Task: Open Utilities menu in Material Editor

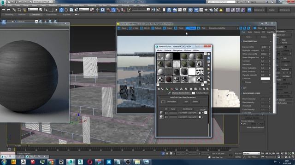Action: pos(196,50)
